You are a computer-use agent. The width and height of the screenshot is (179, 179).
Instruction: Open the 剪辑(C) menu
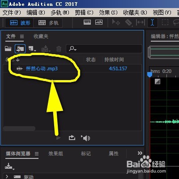pos(84,13)
